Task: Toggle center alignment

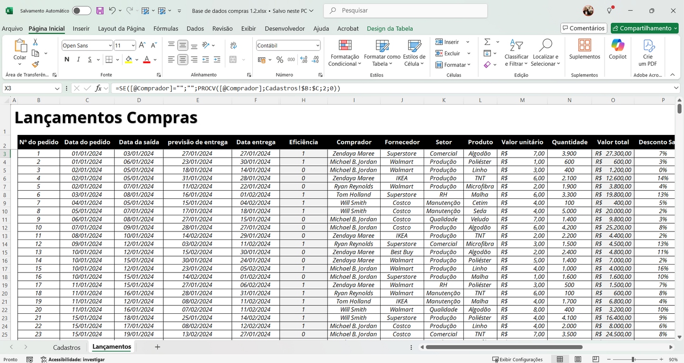Action: click(x=182, y=60)
